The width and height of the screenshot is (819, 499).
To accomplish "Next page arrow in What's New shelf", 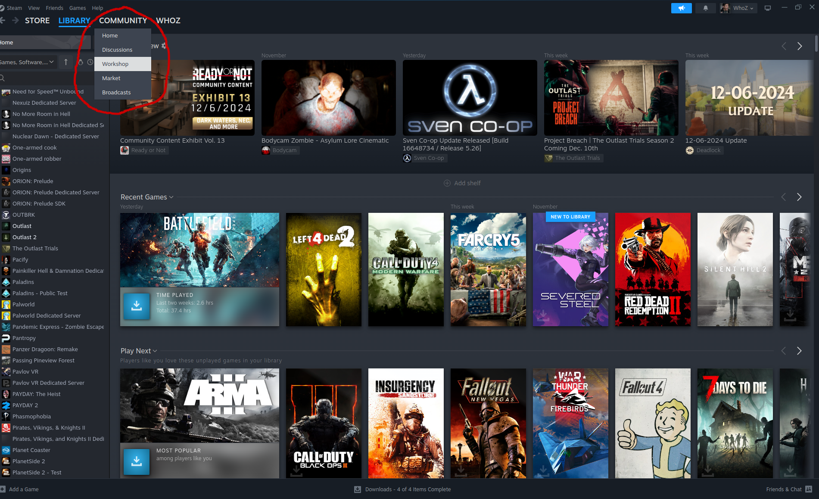I will tap(799, 46).
